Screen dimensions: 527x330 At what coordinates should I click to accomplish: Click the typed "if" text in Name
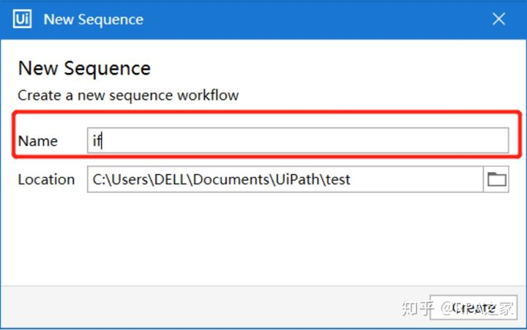[x=97, y=140]
